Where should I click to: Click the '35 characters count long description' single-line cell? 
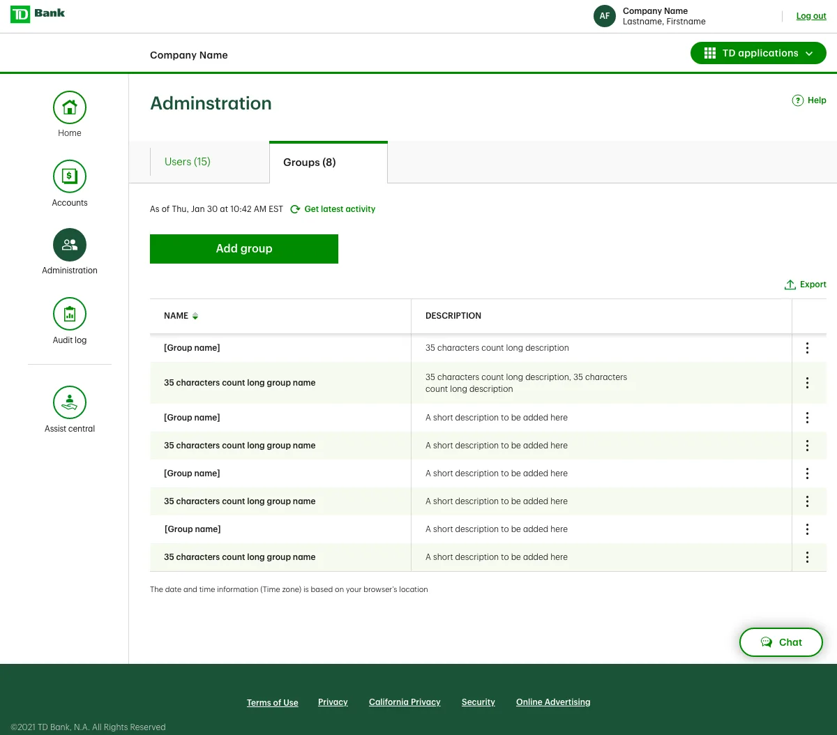point(497,348)
